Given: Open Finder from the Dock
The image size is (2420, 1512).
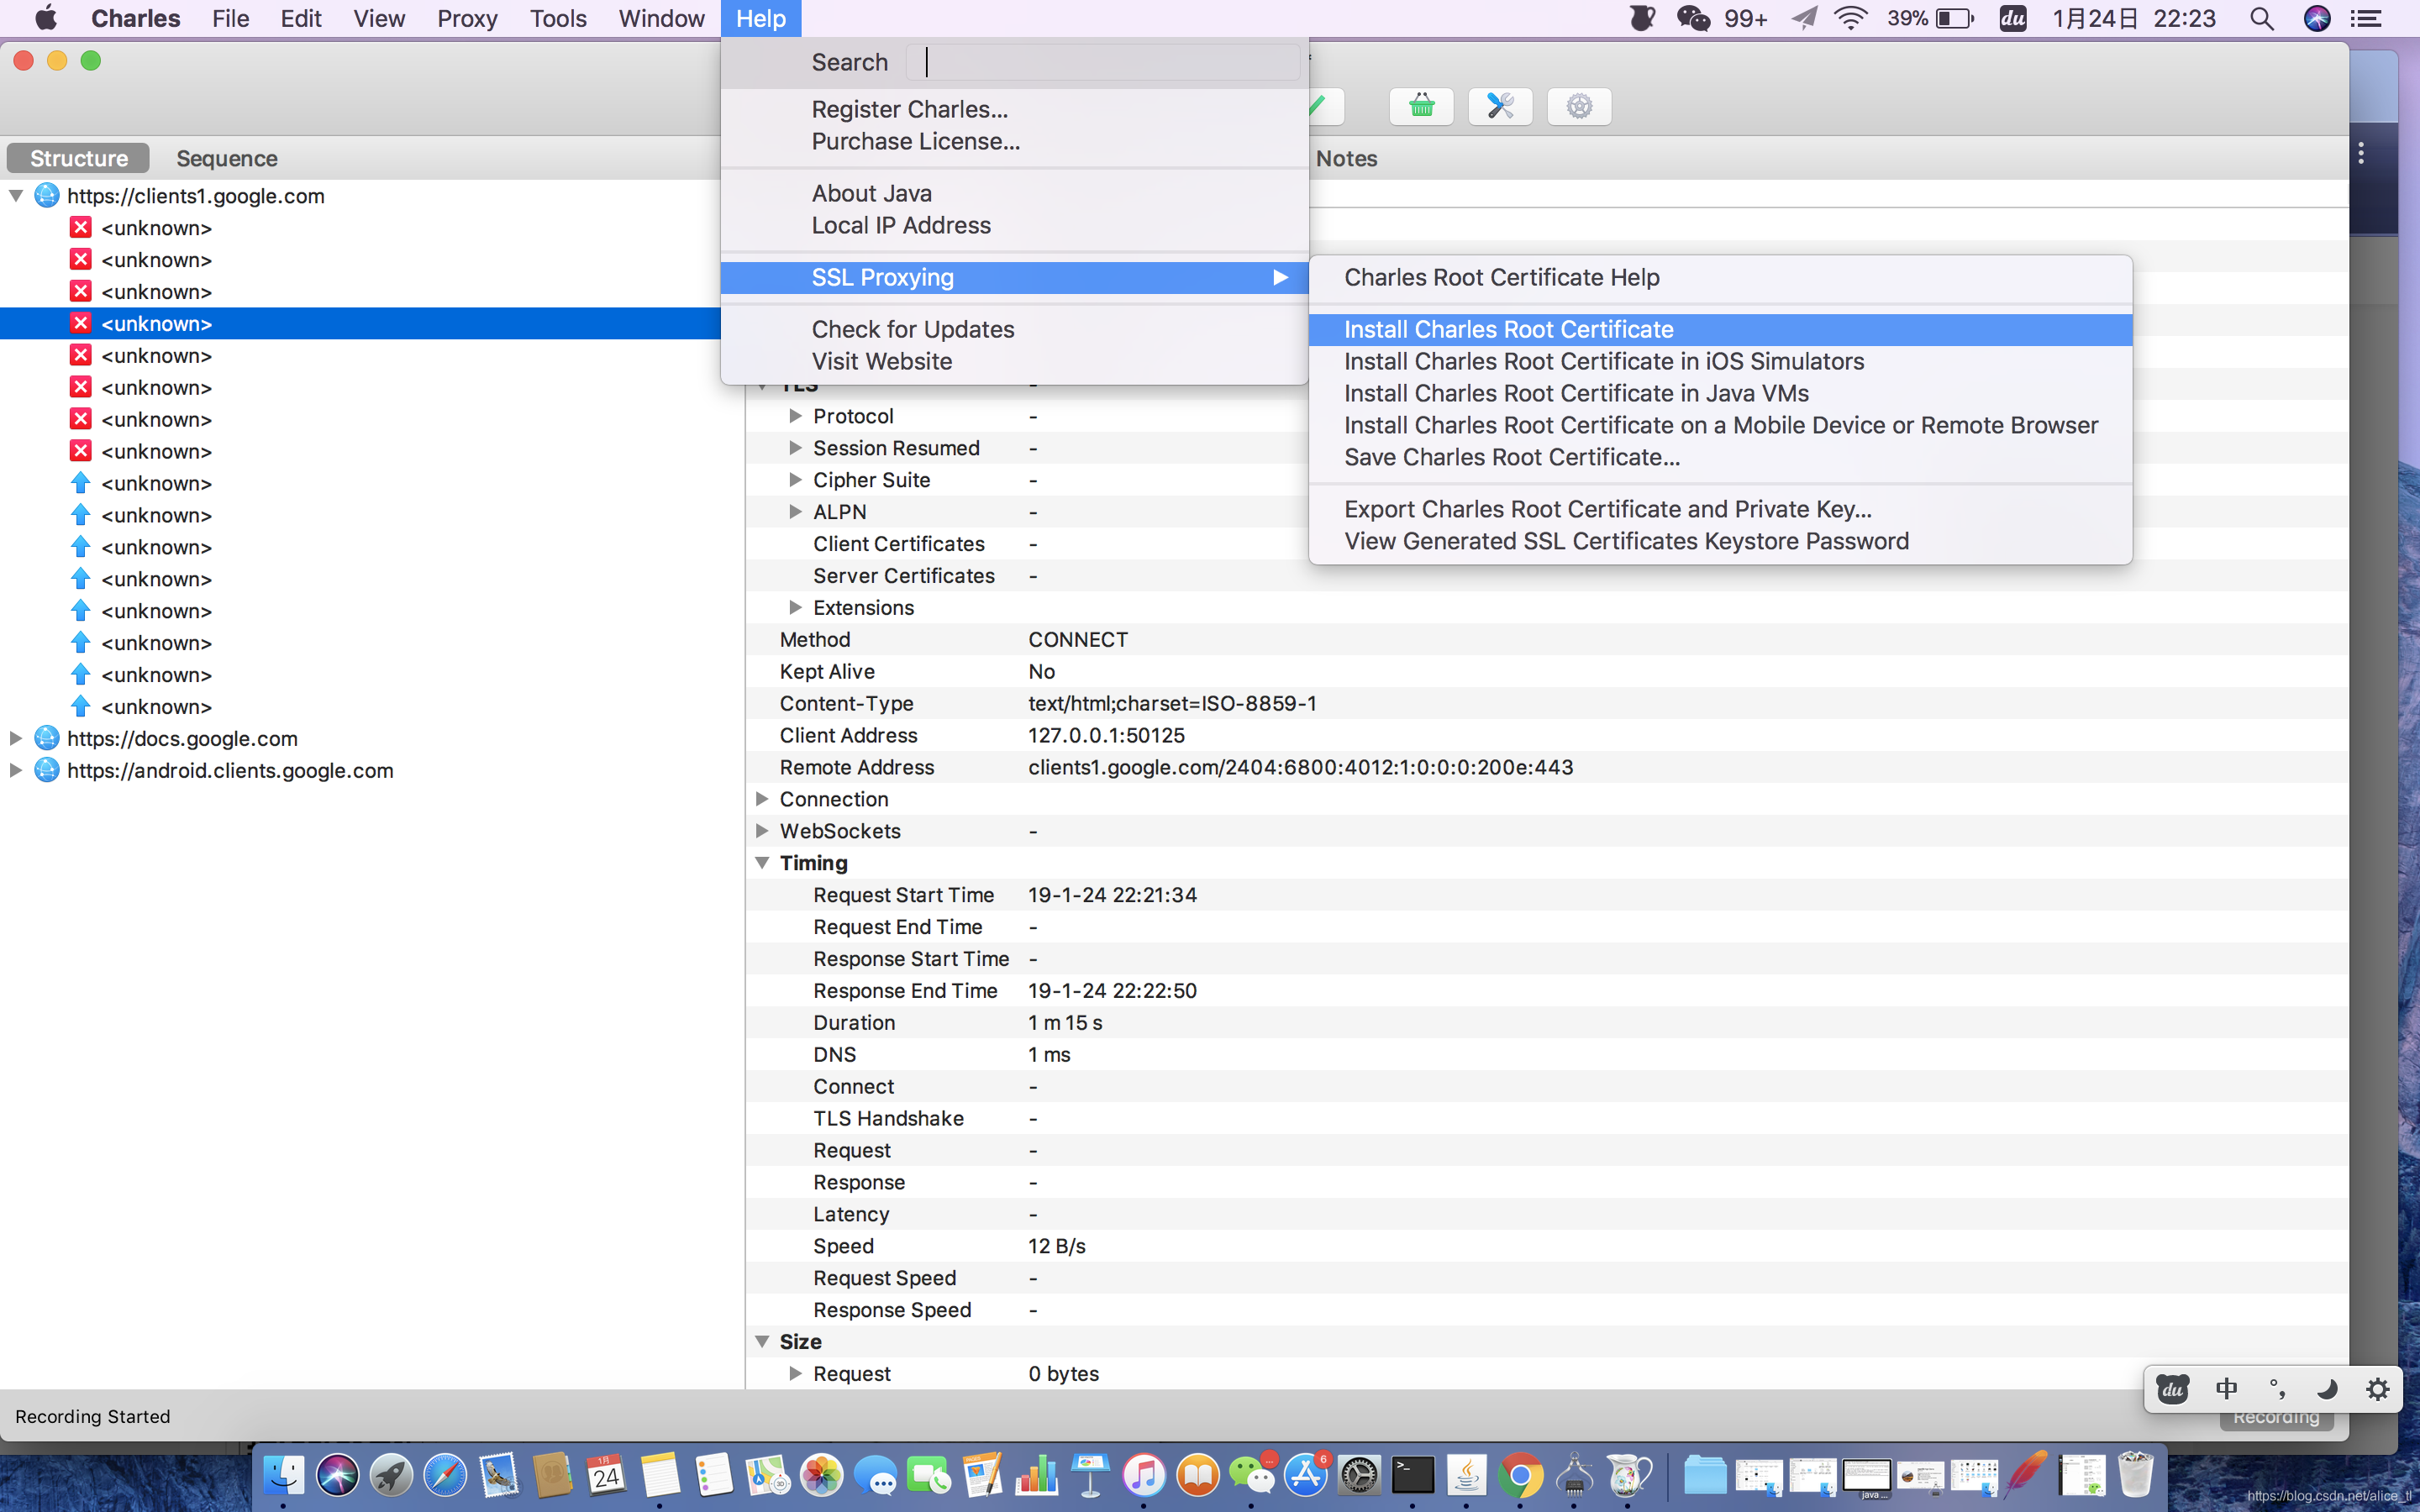Looking at the screenshot, I should [283, 1475].
